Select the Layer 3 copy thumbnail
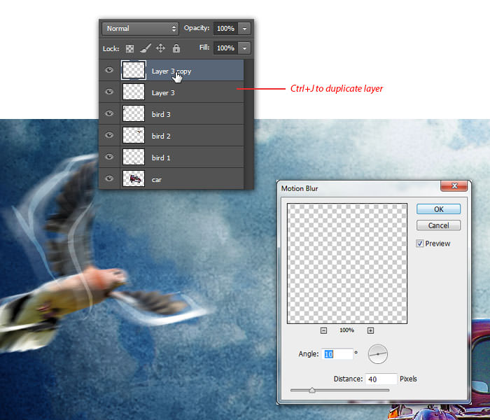Screen dimensions: 490x420 134,70
